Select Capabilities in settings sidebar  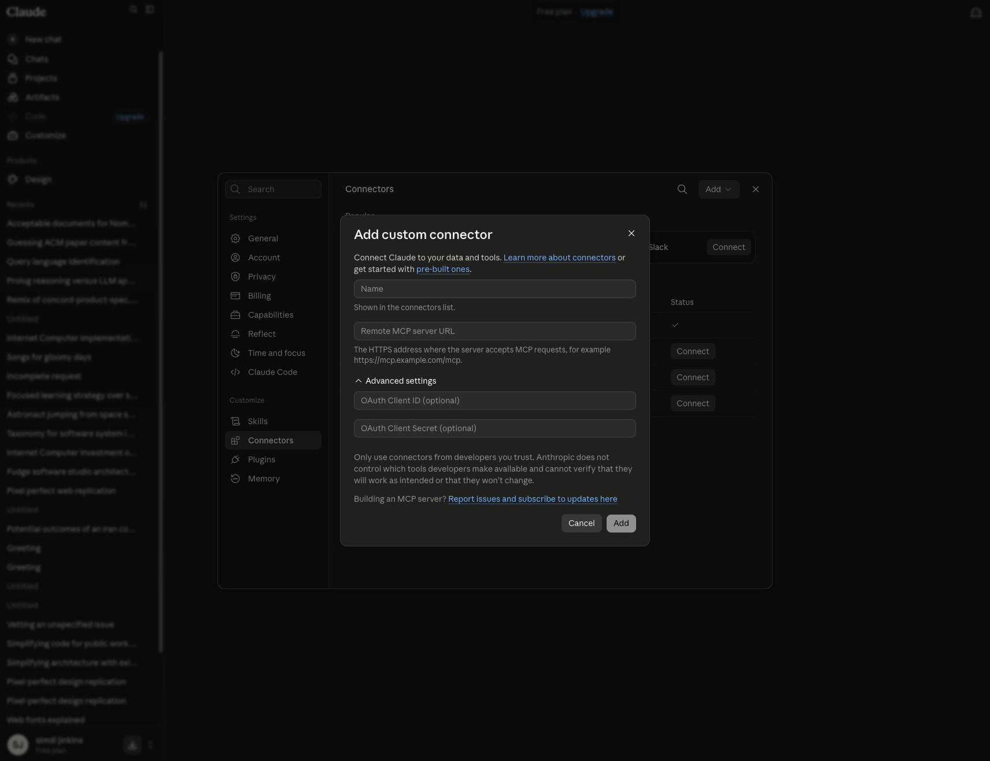[273, 315]
